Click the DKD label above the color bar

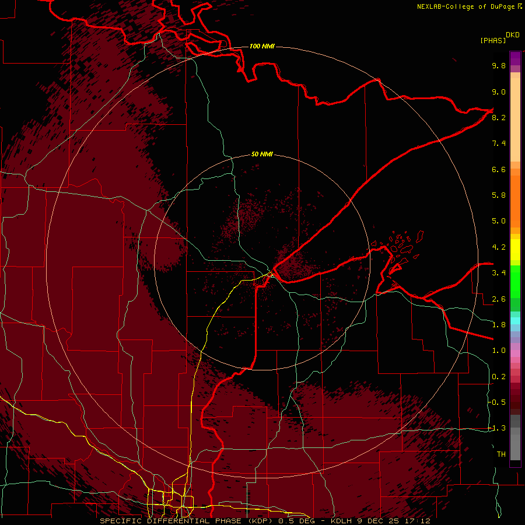(513, 35)
